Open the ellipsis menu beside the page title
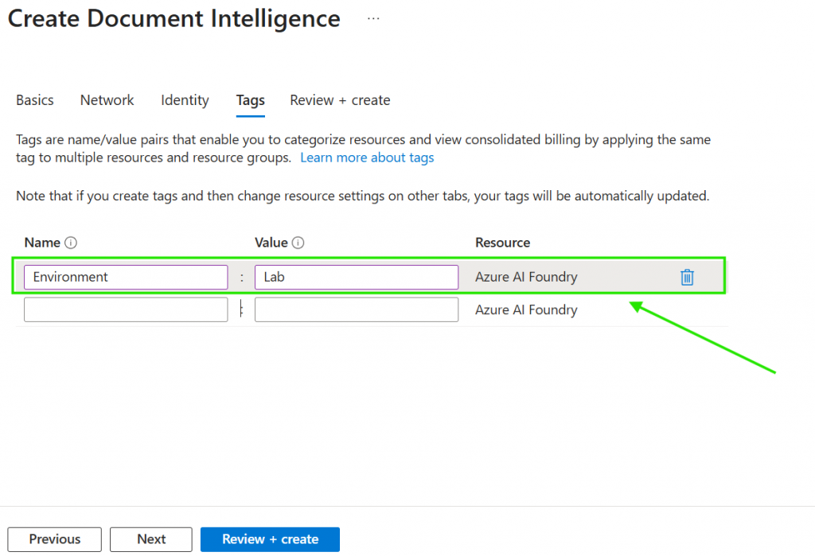815x556 pixels. pos(373,19)
